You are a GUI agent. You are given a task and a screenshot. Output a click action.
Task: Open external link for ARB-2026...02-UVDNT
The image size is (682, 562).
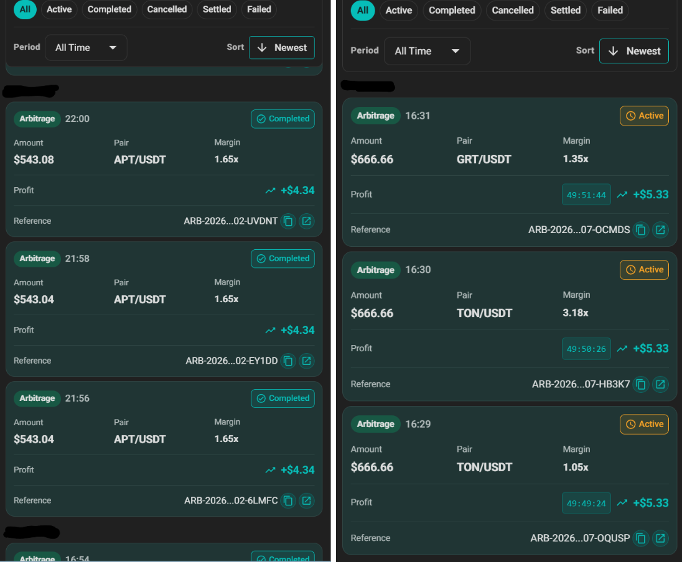307,221
